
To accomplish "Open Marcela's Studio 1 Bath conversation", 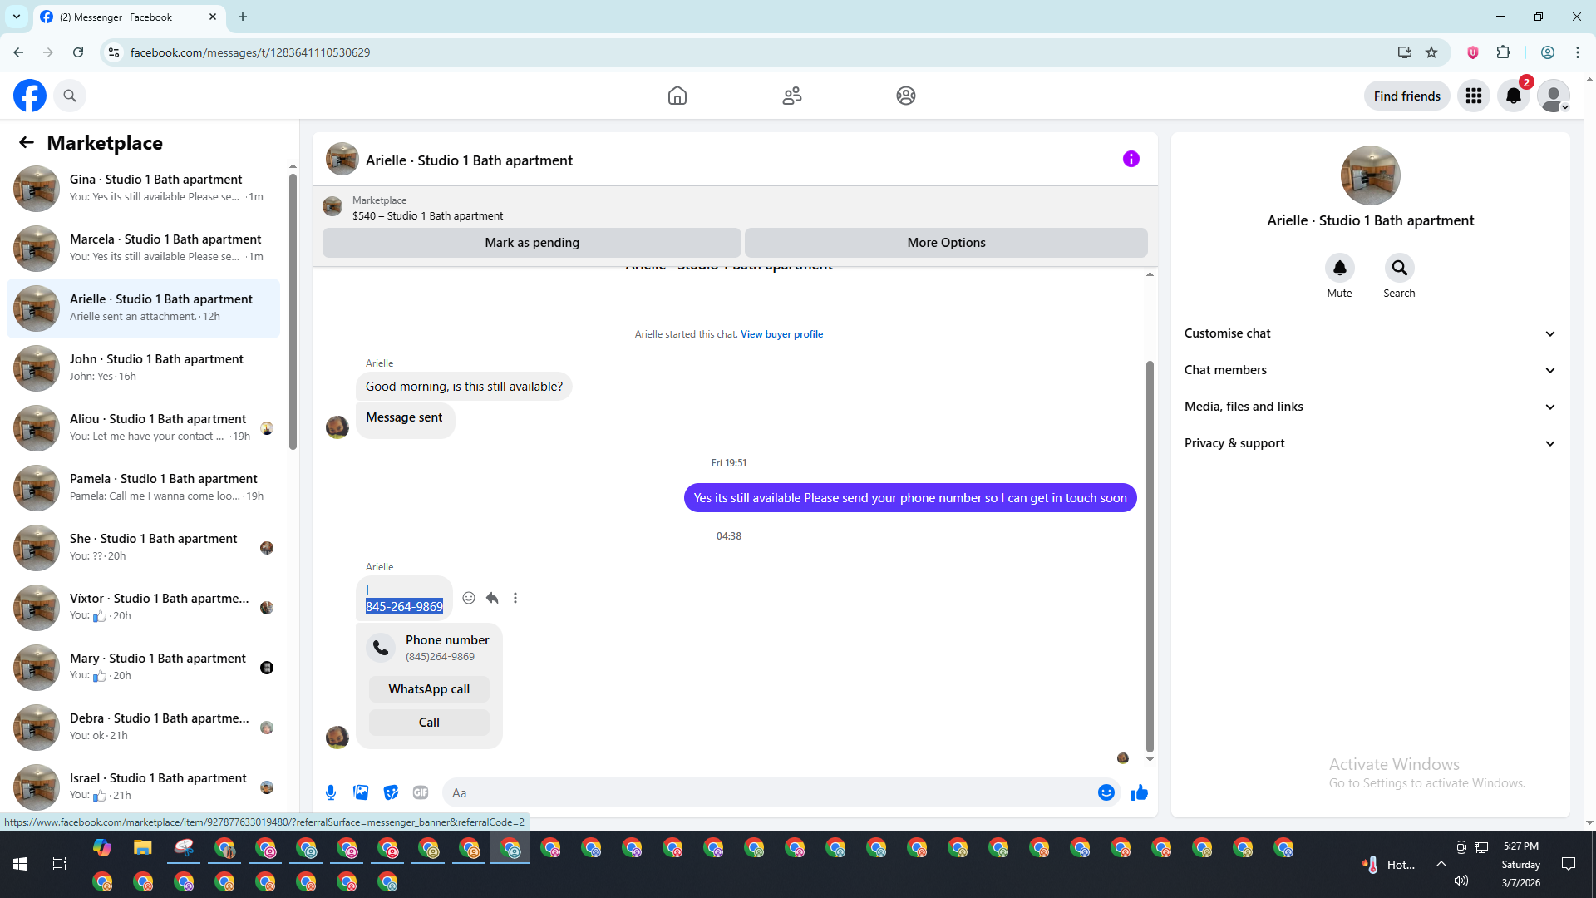I will [143, 248].
